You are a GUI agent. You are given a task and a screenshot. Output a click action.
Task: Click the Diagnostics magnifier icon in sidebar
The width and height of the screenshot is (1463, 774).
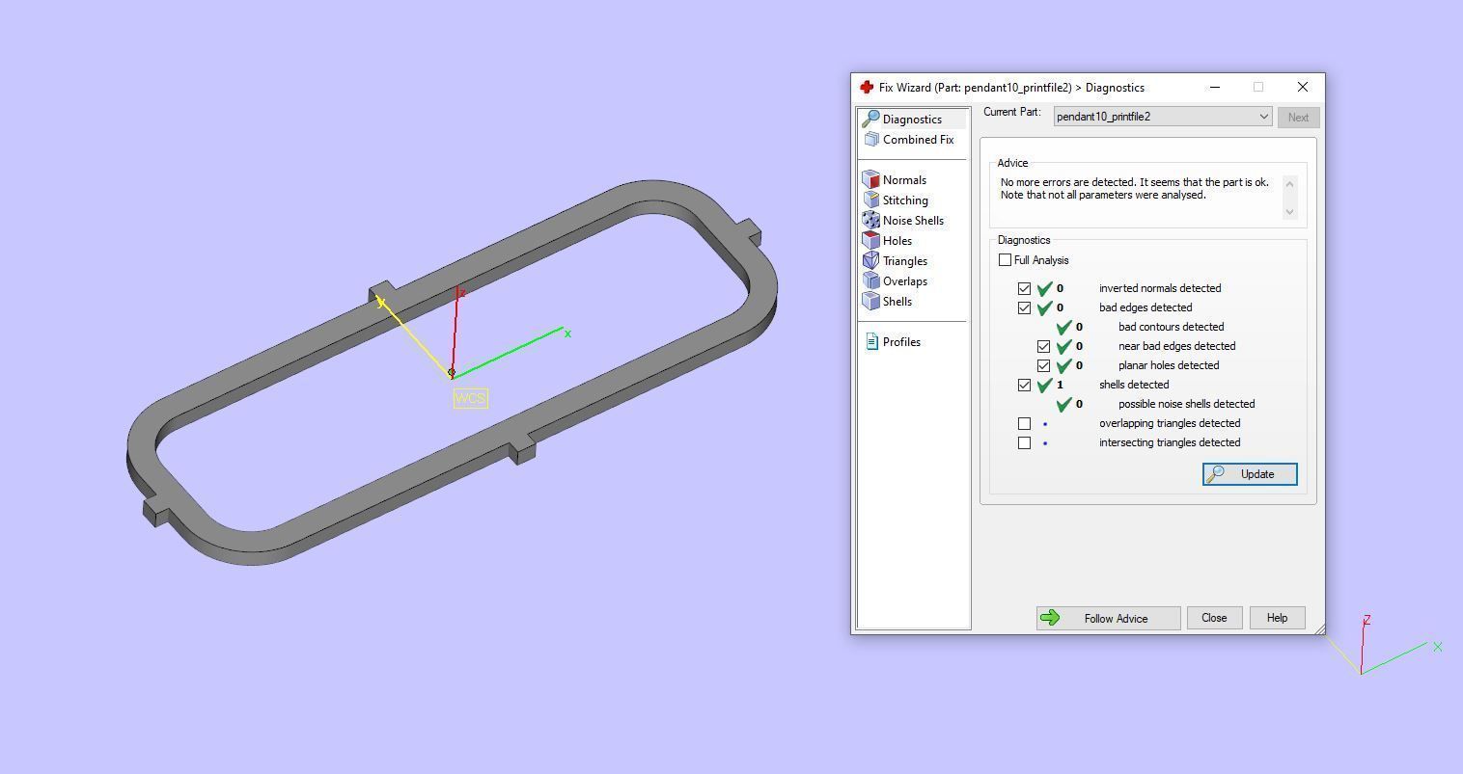(870, 119)
